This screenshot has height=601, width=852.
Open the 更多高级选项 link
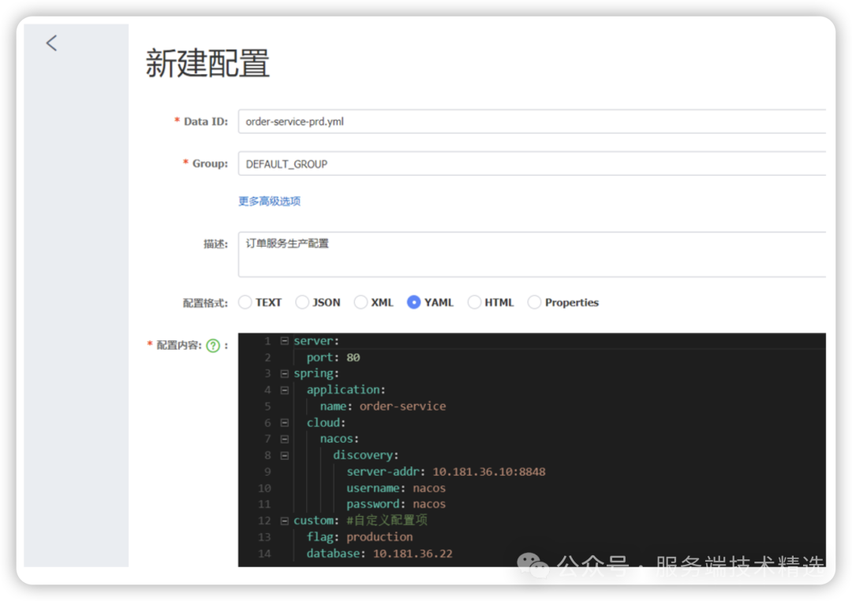click(270, 201)
